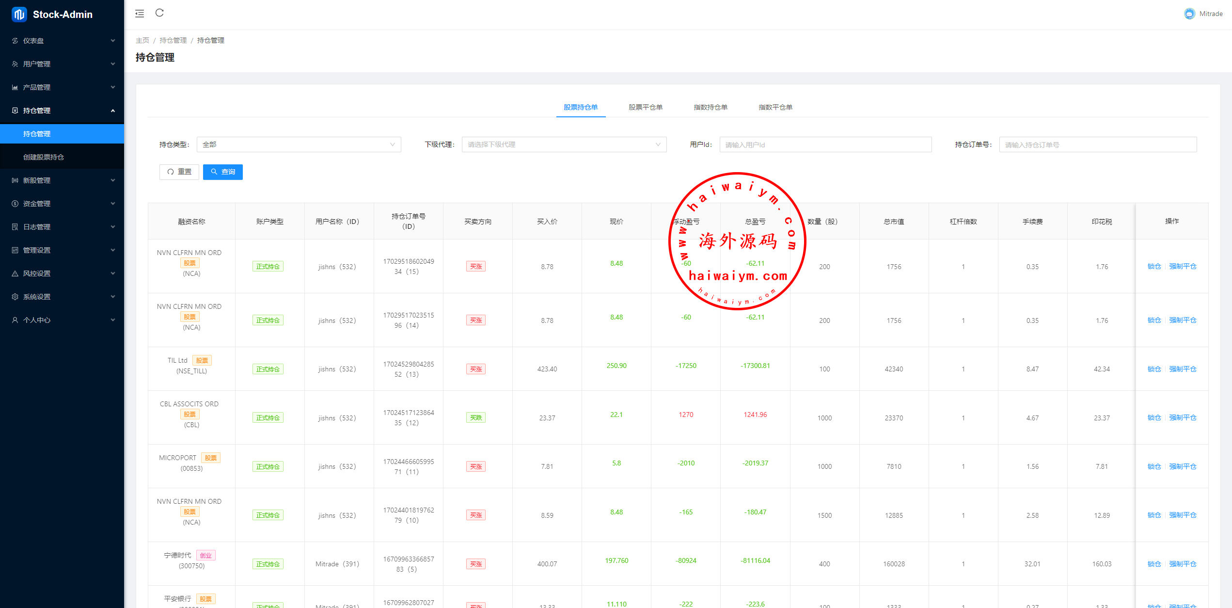Click the Mitrade user avatar icon
1232x608 pixels.
pos(1189,14)
